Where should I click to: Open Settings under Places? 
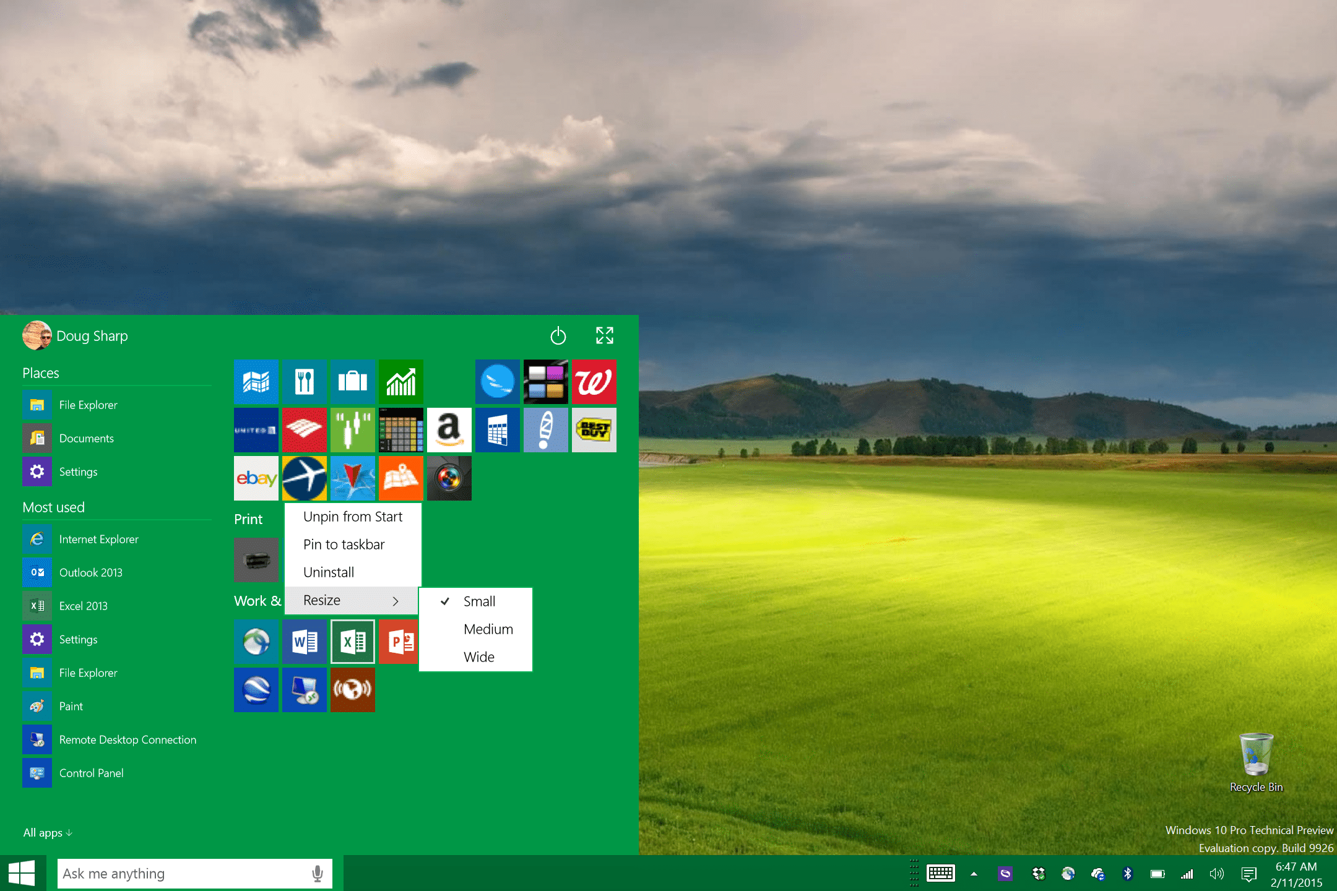(x=116, y=471)
